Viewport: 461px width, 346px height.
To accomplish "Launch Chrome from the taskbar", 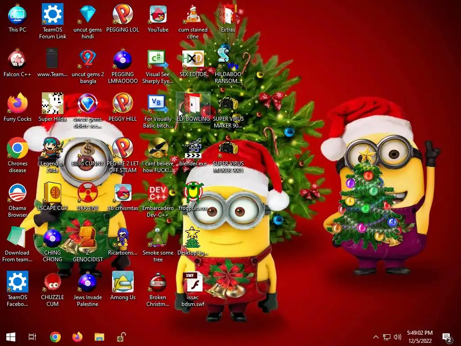I will pyautogui.click(x=55, y=337).
